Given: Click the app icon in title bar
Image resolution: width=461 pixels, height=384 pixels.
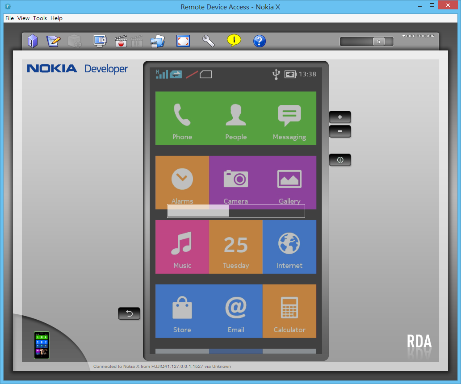Looking at the screenshot, I should [8, 6].
